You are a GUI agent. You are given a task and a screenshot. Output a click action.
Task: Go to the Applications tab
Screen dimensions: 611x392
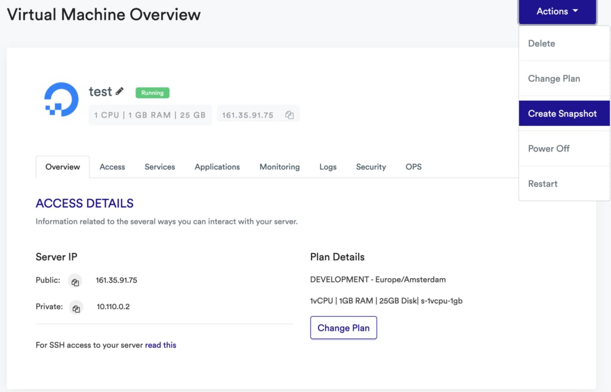point(217,167)
